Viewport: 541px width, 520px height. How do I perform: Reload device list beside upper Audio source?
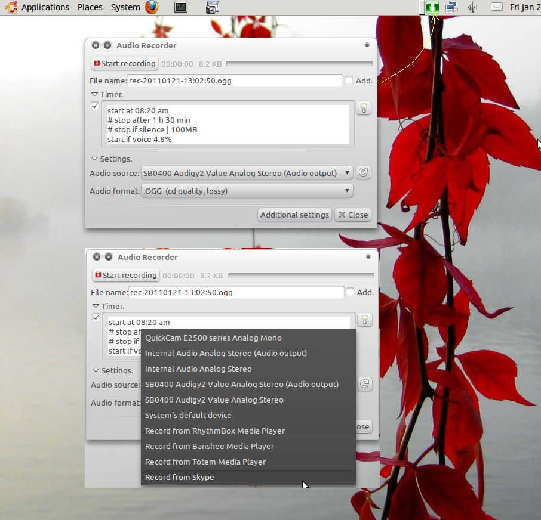pos(363,173)
